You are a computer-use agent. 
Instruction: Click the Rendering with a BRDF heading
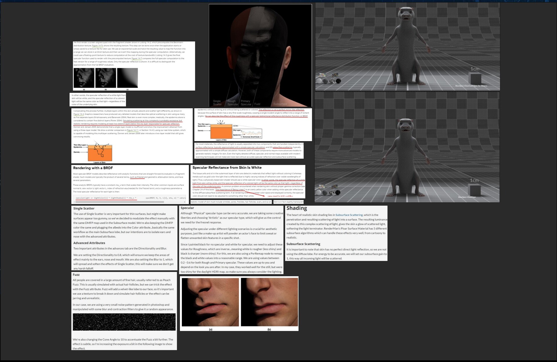pyautogui.click(x=93, y=168)
